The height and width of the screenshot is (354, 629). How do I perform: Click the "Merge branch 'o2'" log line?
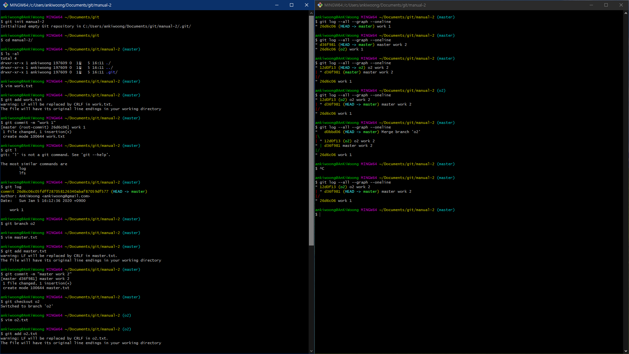(400, 132)
